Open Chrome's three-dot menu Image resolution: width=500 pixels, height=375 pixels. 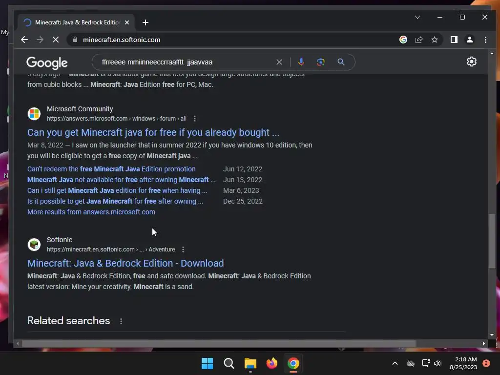485,40
